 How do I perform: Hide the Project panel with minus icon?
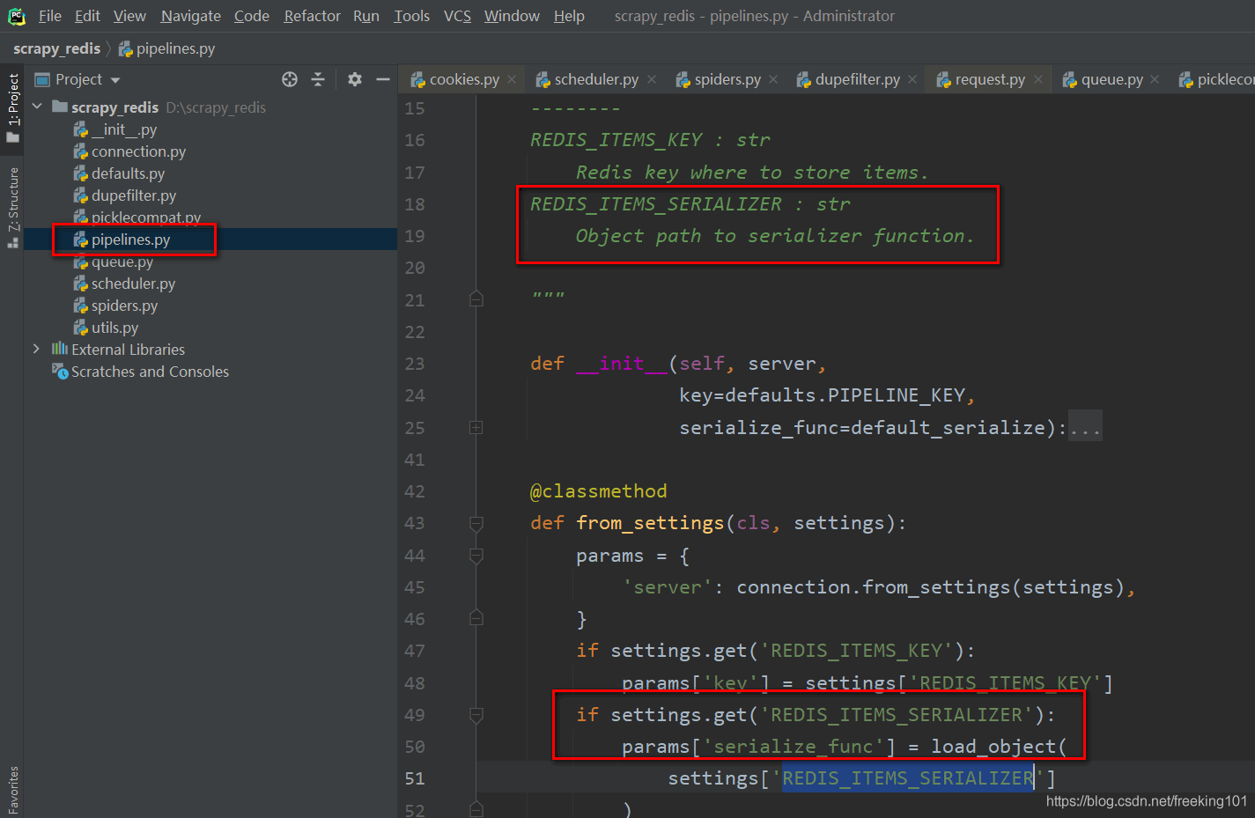[383, 79]
